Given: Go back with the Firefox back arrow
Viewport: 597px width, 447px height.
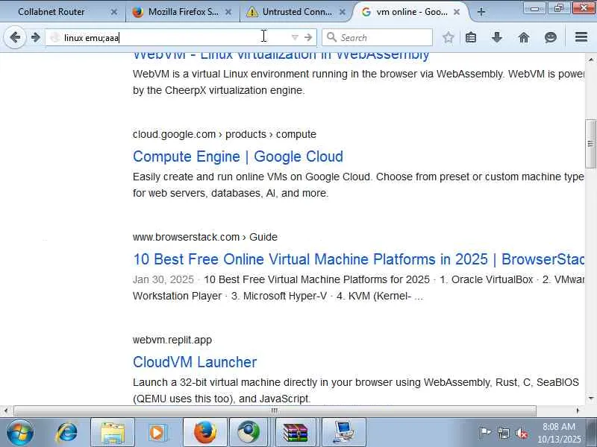Looking at the screenshot, I should 15,37.
